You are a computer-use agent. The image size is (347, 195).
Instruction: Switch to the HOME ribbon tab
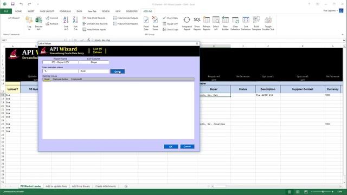(x=18, y=11)
